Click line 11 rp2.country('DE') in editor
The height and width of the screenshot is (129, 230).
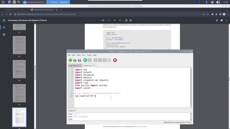pos(85,96)
